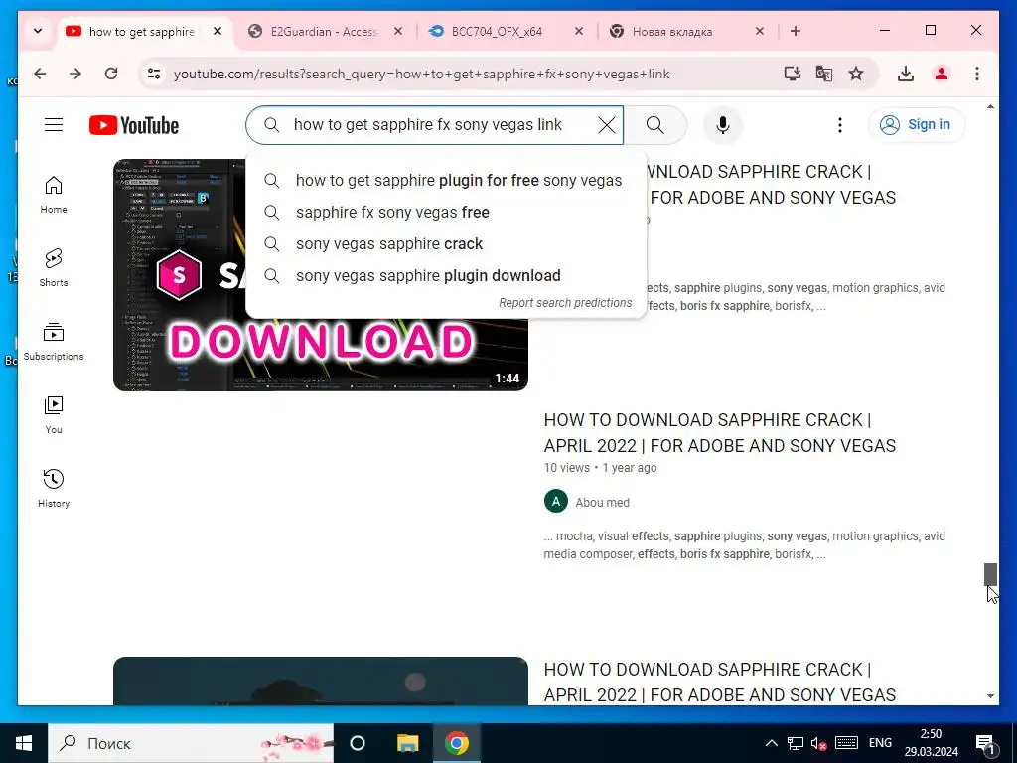This screenshot has height=763, width=1017.
Task: Open the network tray icon
Action: point(796,743)
